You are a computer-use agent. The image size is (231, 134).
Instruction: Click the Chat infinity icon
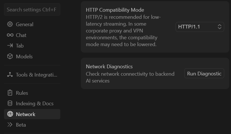pos(10,35)
